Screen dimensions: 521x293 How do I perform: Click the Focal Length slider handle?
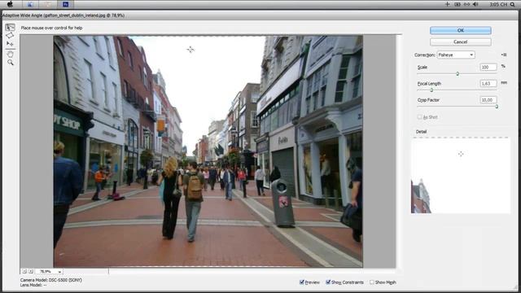(x=431, y=90)
